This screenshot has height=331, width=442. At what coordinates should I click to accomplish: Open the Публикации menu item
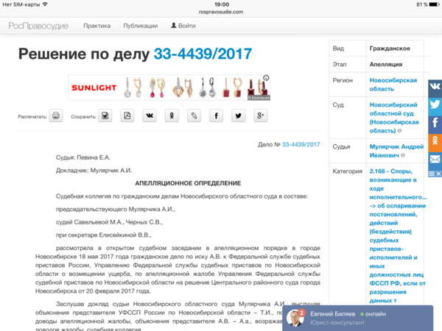click(x=141, y=26)
